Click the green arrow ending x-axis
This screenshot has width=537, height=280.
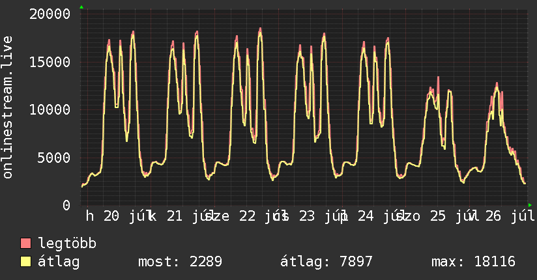(x=530, y=205)
